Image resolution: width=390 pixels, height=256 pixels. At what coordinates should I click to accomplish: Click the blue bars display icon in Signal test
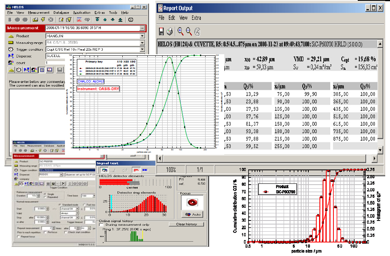pos(145,170)
